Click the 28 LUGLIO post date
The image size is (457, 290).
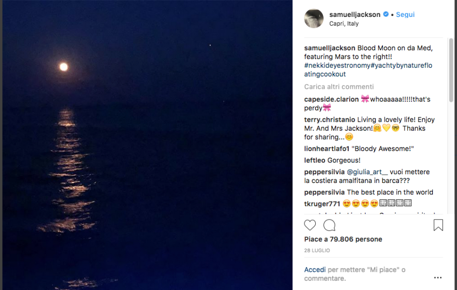coord(317,251)
